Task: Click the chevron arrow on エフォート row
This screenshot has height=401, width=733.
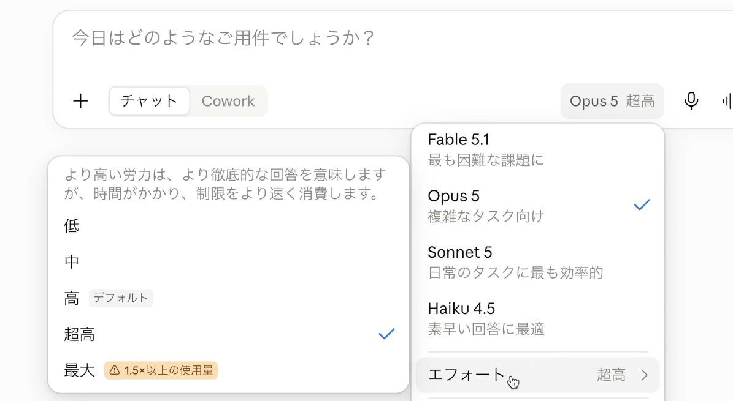Action: pyautogui.click(x=645, y=375)
